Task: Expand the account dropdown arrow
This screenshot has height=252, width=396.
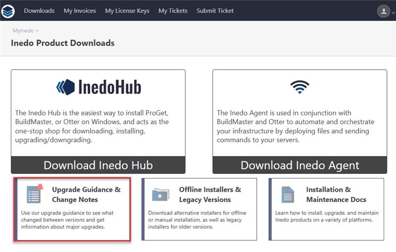Action: click(393, 12)
